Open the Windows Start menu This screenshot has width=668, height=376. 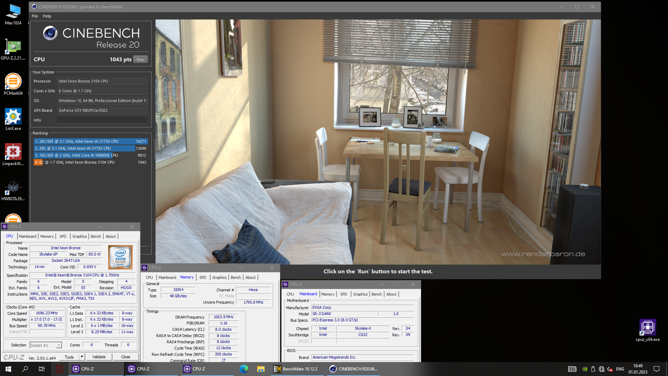tap(8, 369)
